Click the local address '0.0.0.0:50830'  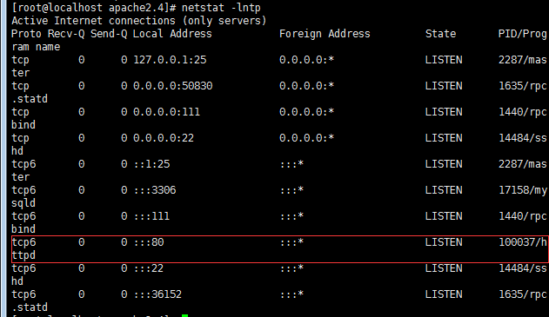(172, 86)
